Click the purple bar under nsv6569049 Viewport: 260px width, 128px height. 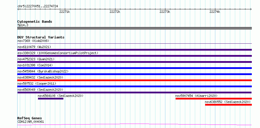click(x=134, y=93)
